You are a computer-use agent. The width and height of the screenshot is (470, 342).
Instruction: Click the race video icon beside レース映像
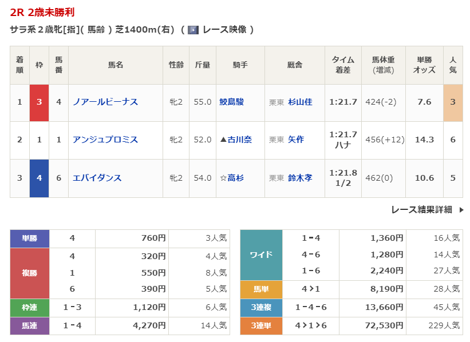tap(193, 30)
